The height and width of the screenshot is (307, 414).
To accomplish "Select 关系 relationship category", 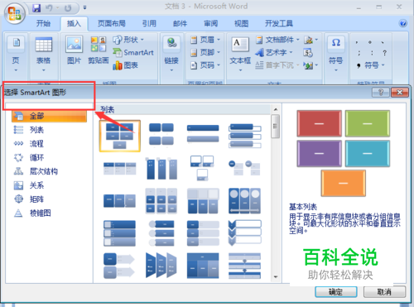I will (49, 185).
